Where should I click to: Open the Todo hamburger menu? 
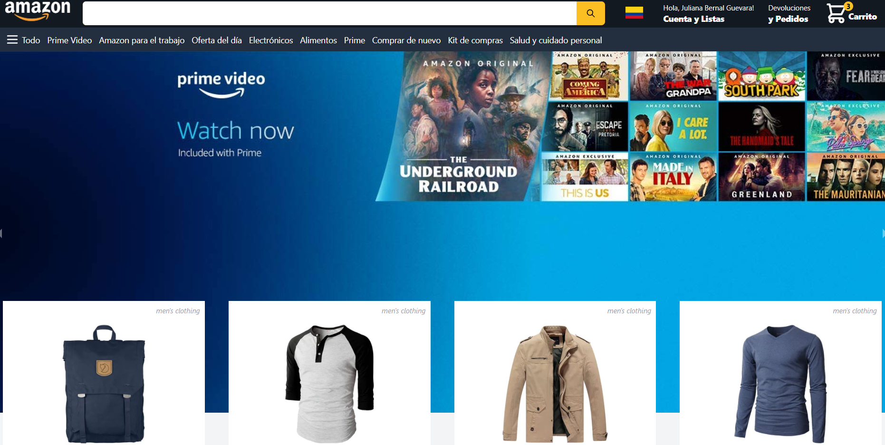[x=23, y=40]
